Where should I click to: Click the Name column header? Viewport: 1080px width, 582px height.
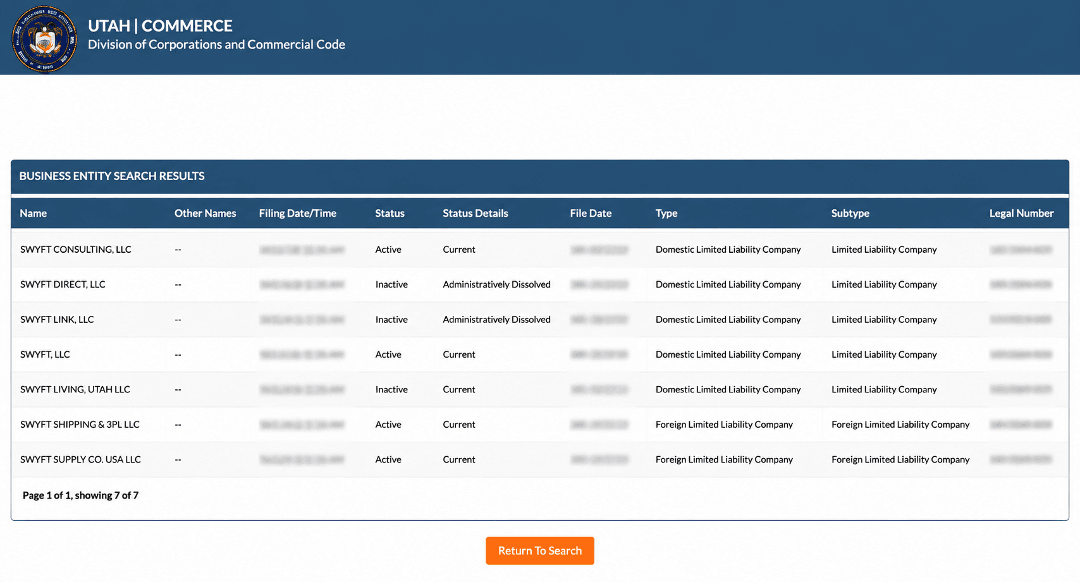tap(33, 214)
